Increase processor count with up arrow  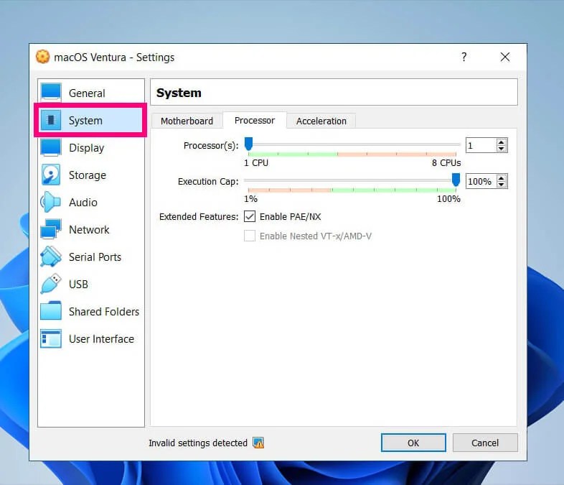501,142
